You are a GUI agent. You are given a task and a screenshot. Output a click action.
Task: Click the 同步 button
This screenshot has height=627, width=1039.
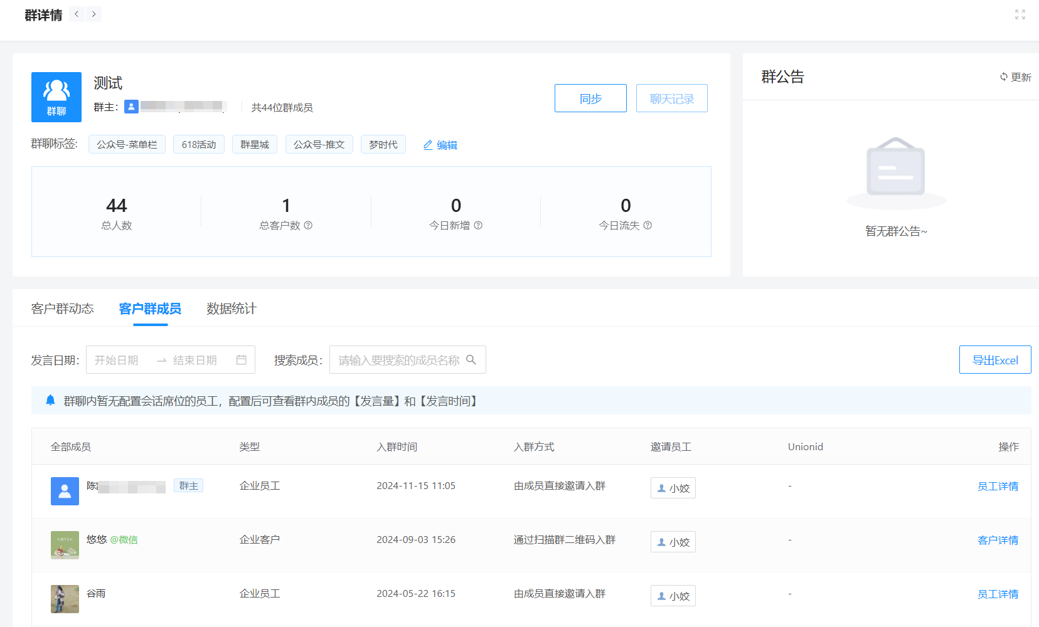click(x=590, y=98)
